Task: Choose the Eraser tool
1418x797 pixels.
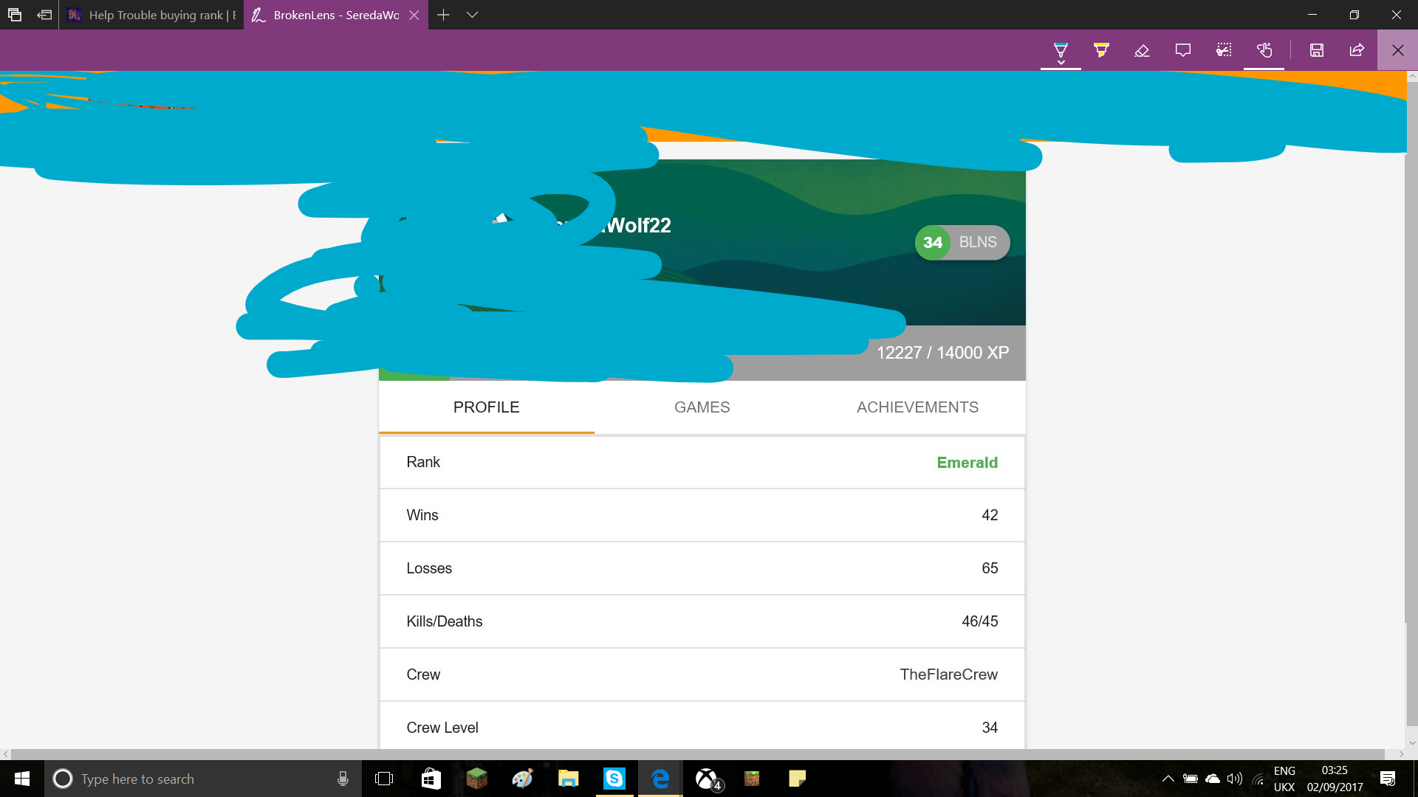Action: click(x=1142, y=51)
